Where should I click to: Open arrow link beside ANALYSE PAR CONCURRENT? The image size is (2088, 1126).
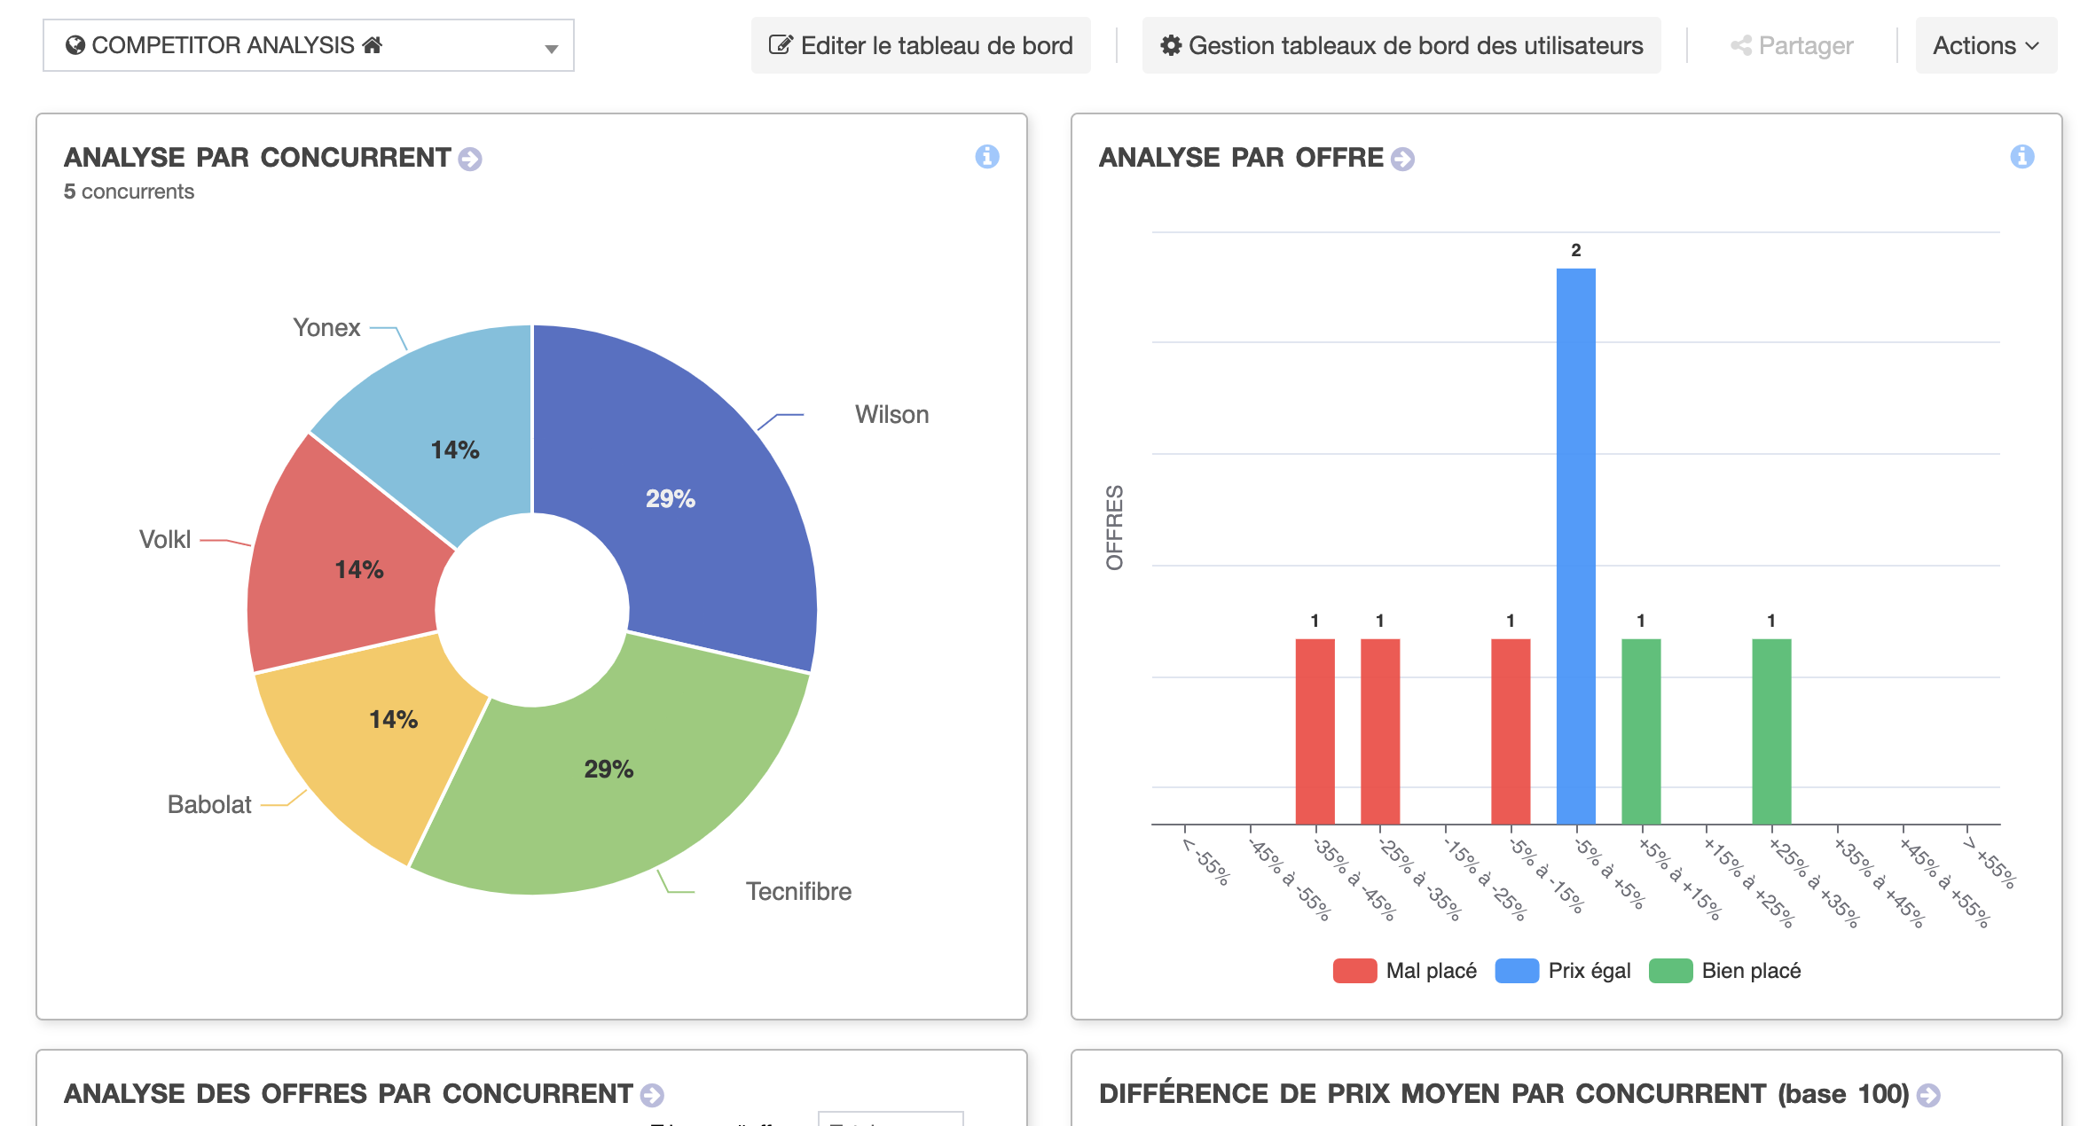[x=470, y=159]
